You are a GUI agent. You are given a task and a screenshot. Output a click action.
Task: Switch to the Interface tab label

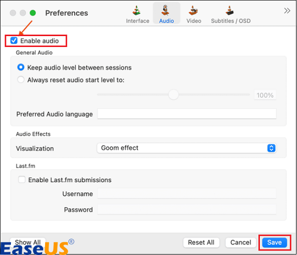pos(137,21)
